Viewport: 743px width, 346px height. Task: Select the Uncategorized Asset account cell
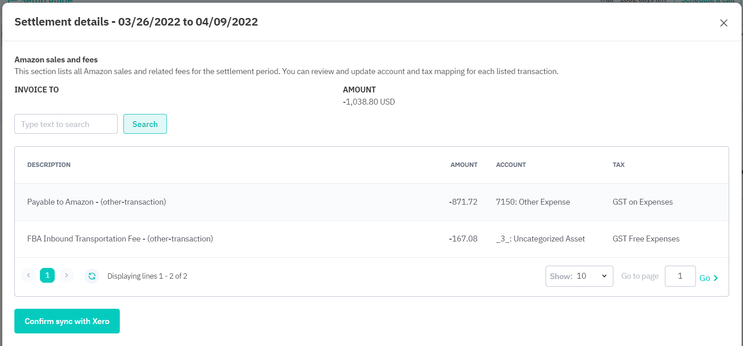540,239
